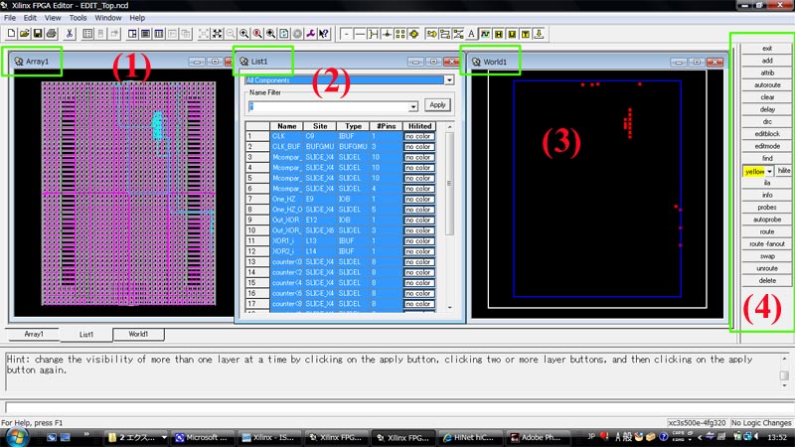This screenshot has width=795, height=447.
Task: Open the Tools menu
Action: [78, 18]
